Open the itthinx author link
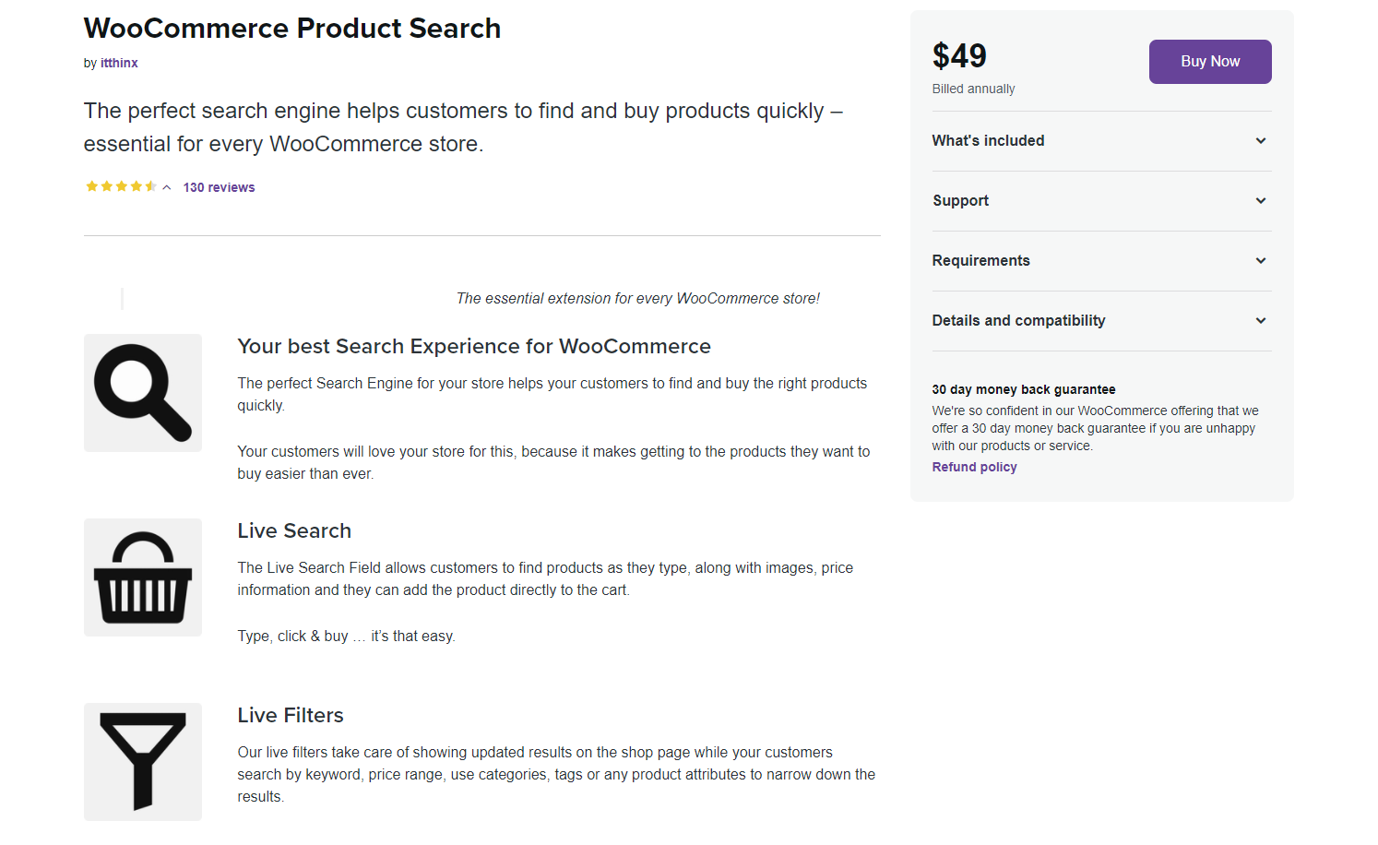This screenshot has width=1378, height=845. pos(119,64)
